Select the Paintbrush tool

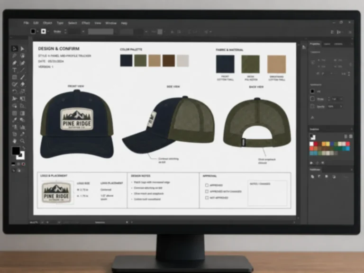pyautogui.click(x=22, y=77)
